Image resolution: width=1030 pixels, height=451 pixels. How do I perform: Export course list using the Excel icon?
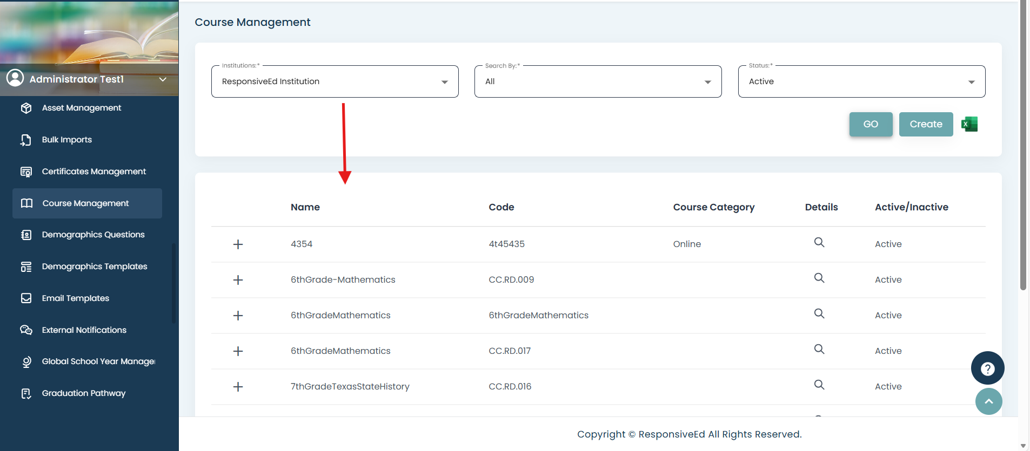point(969,124)
